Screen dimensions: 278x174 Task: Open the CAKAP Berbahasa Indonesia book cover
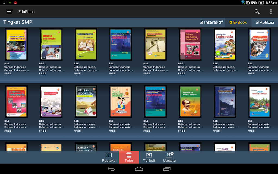[x=260, y=102]
